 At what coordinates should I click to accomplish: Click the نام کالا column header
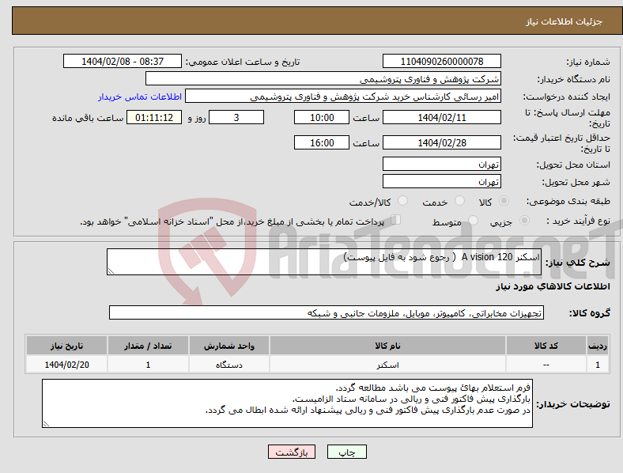coord(387,346)
